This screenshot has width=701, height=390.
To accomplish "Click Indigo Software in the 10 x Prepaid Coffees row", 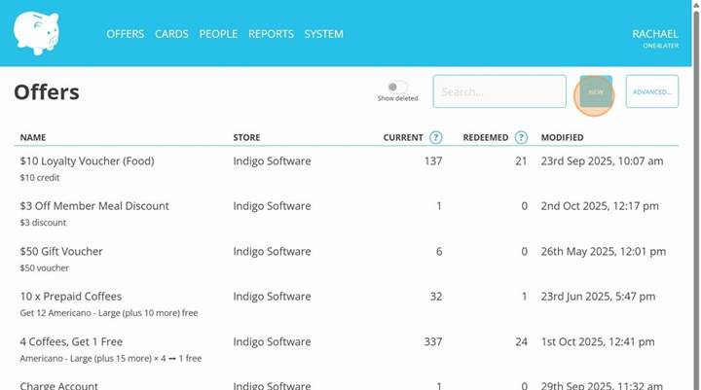I will coord(272,297).
